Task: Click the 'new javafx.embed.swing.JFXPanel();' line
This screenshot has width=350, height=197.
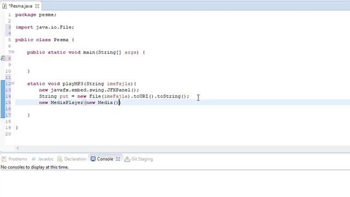Action: [x=89, y=90]
